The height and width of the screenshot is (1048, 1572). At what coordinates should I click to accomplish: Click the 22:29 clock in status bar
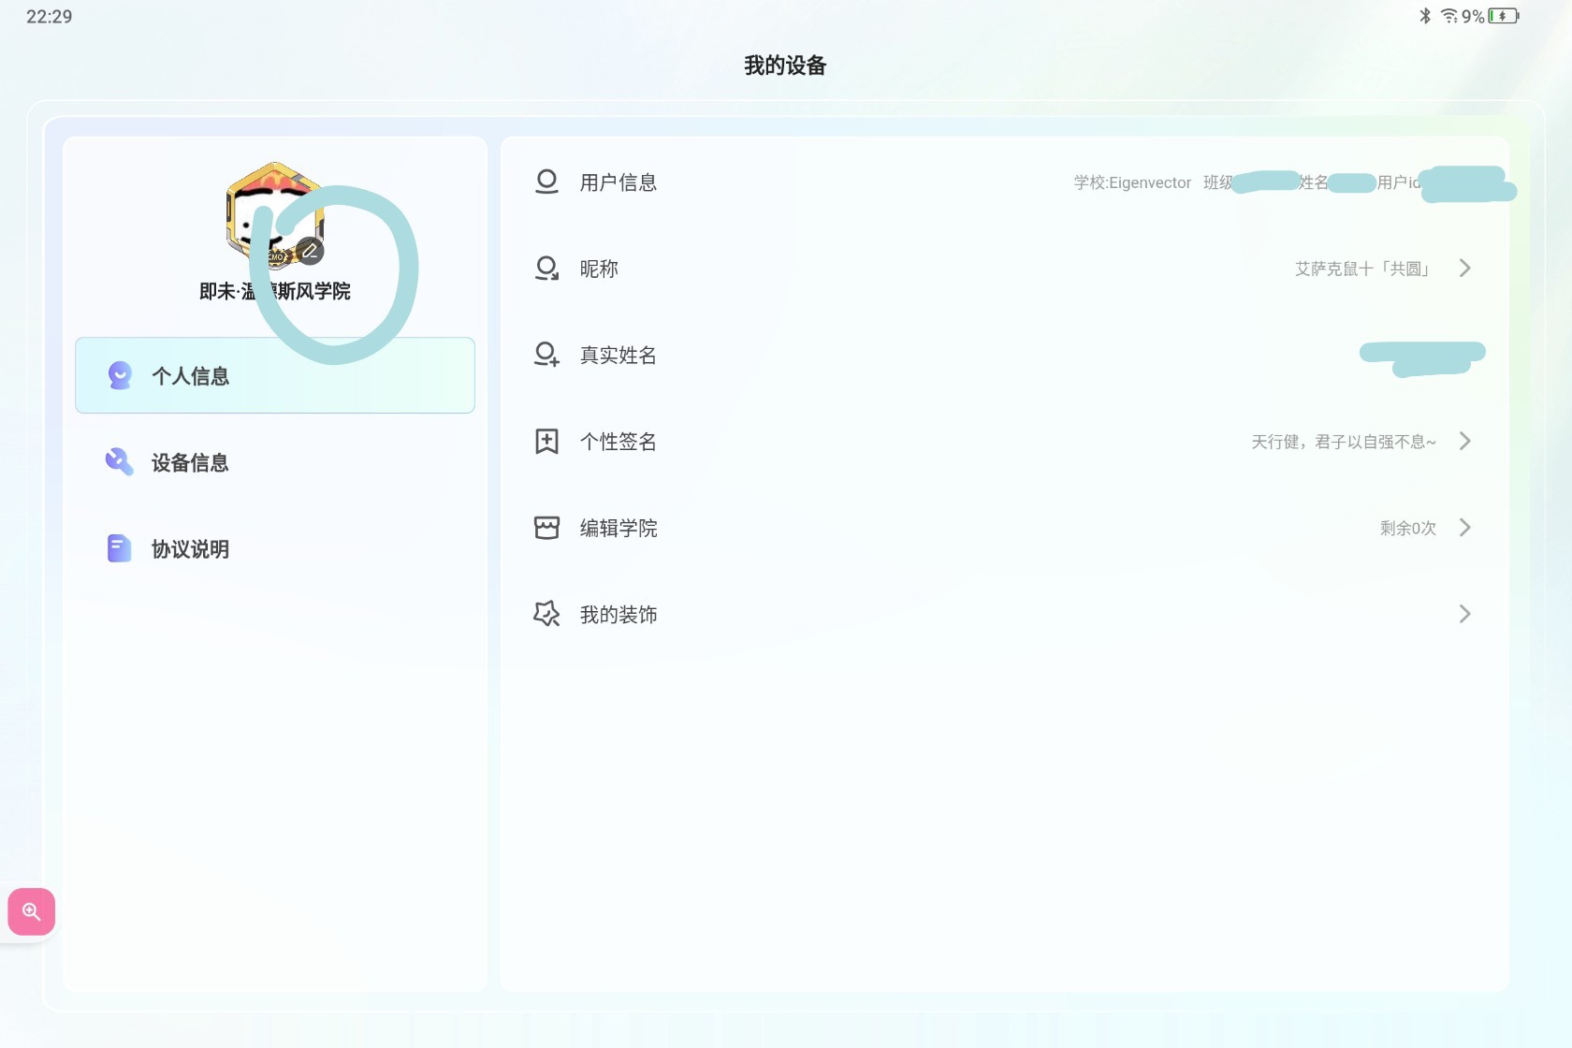[x=50, y=17]
